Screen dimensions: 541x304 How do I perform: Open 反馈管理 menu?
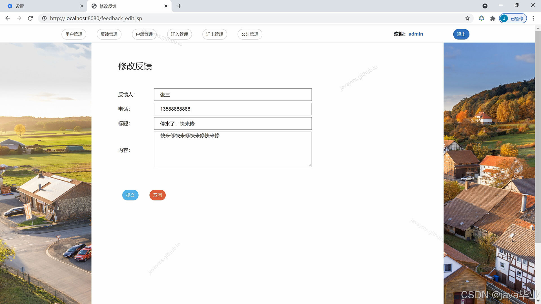(109, 34)
